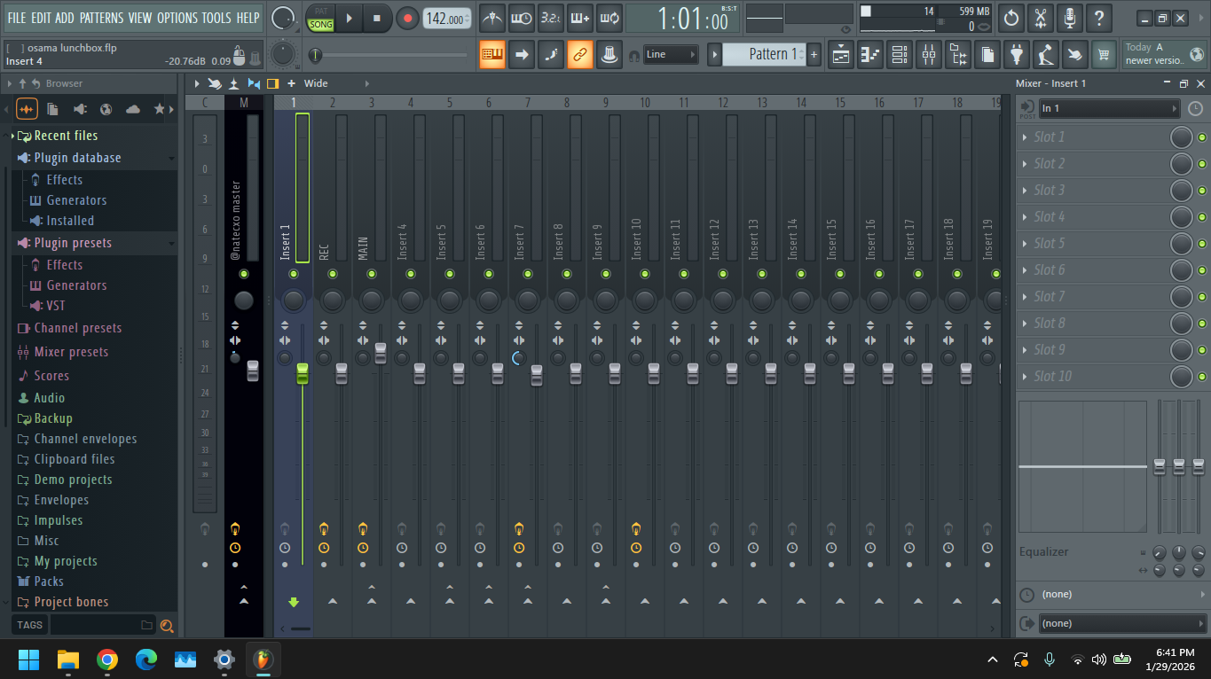Screen dimensions: 1211x679
Task: Click the countdown before recording icon
Action: [551, 18]
